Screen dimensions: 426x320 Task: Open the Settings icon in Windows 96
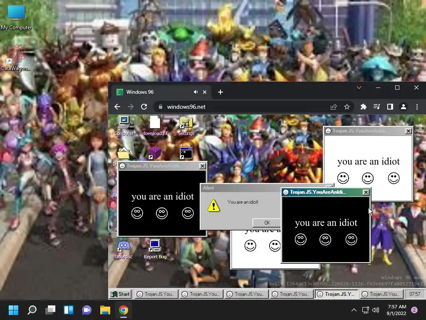pos(186,126)
